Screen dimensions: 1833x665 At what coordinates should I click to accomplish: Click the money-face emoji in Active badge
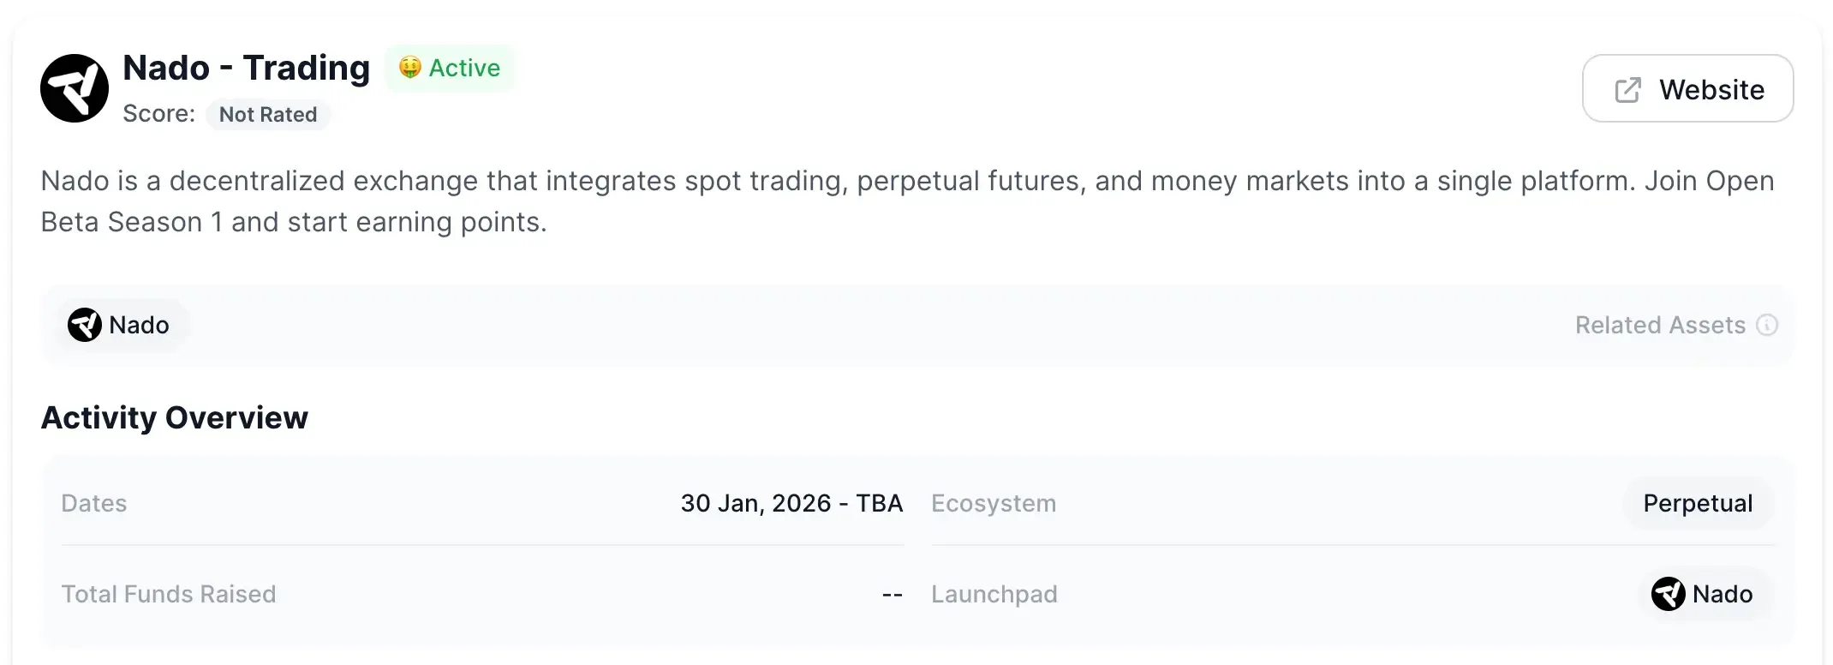410,68
